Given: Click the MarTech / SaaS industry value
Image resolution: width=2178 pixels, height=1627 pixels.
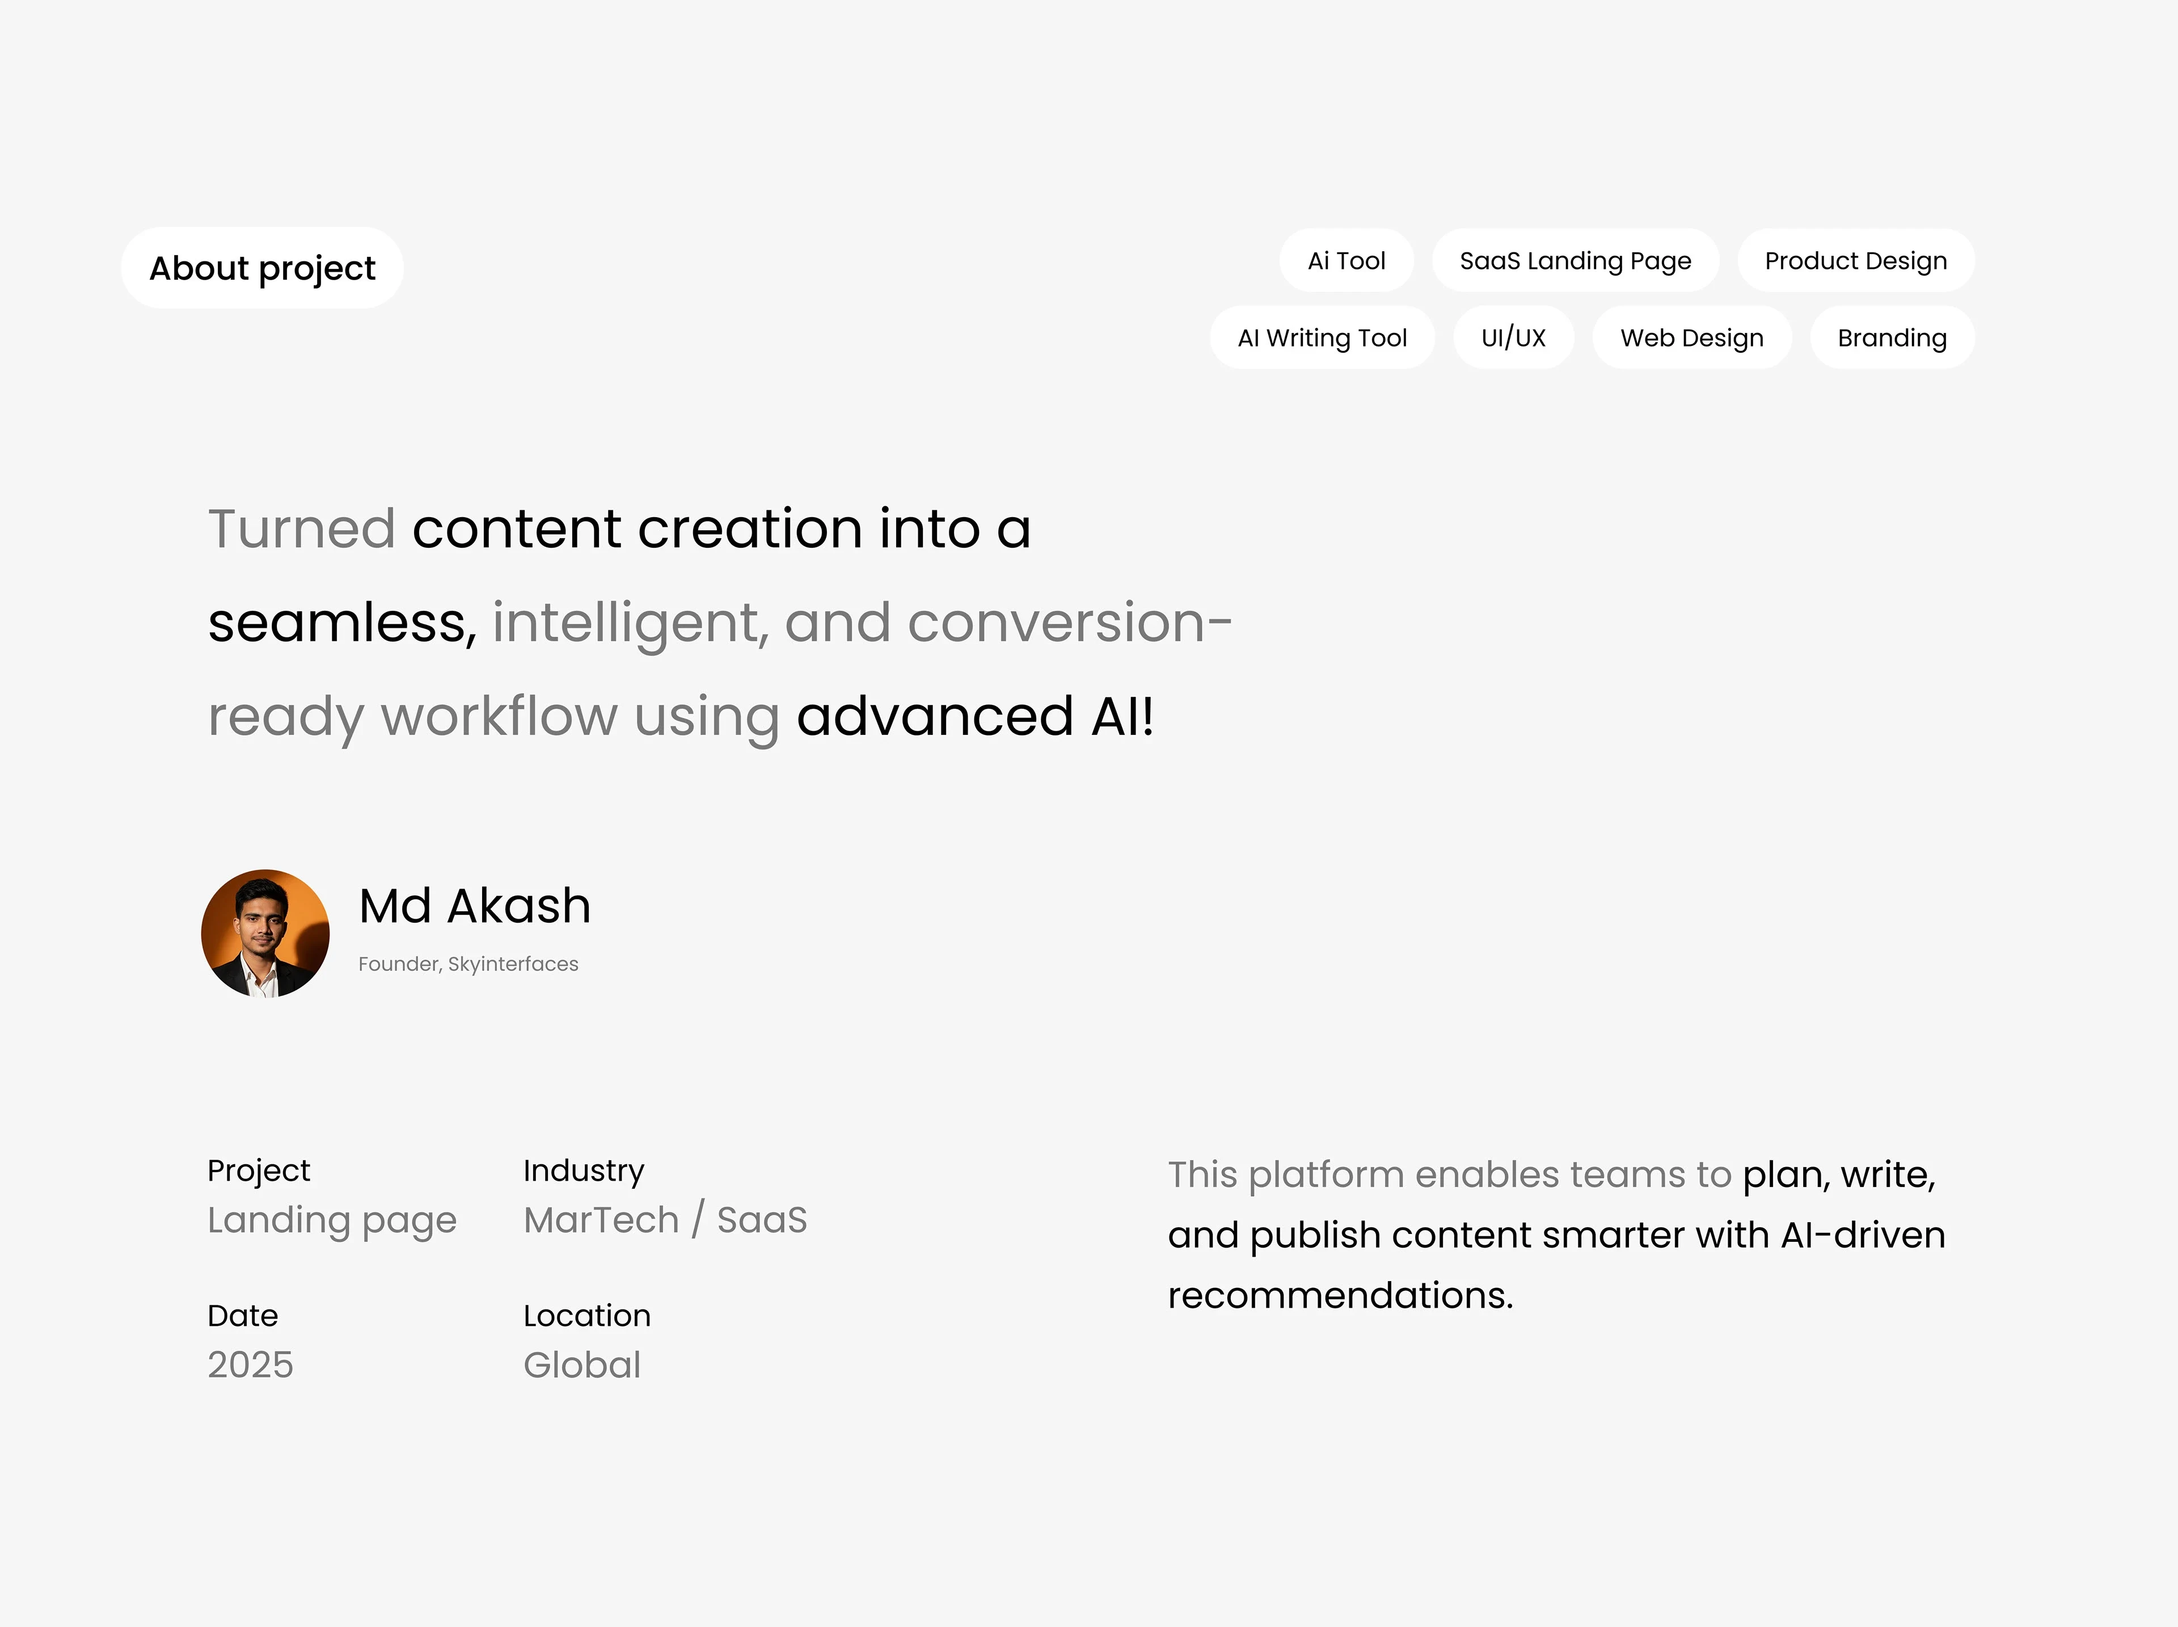Looking at the screenshot, I should 665,1220.
